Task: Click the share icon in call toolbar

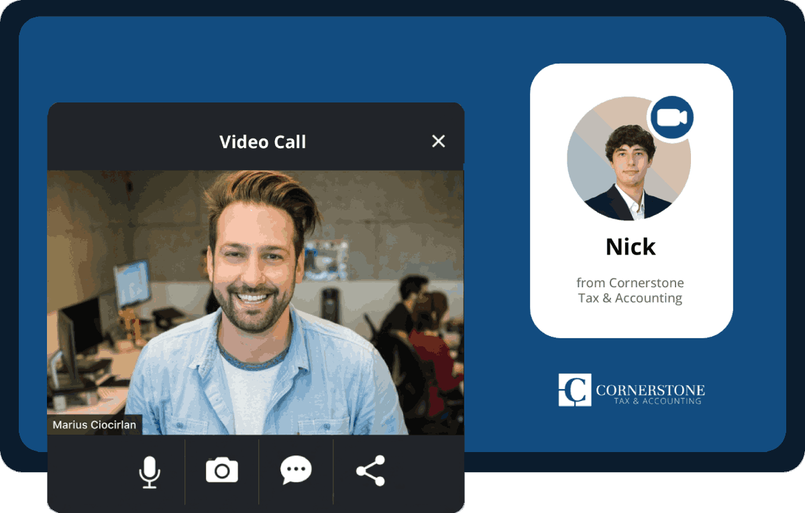Action: pyautogui.click(x=370, y=471)
